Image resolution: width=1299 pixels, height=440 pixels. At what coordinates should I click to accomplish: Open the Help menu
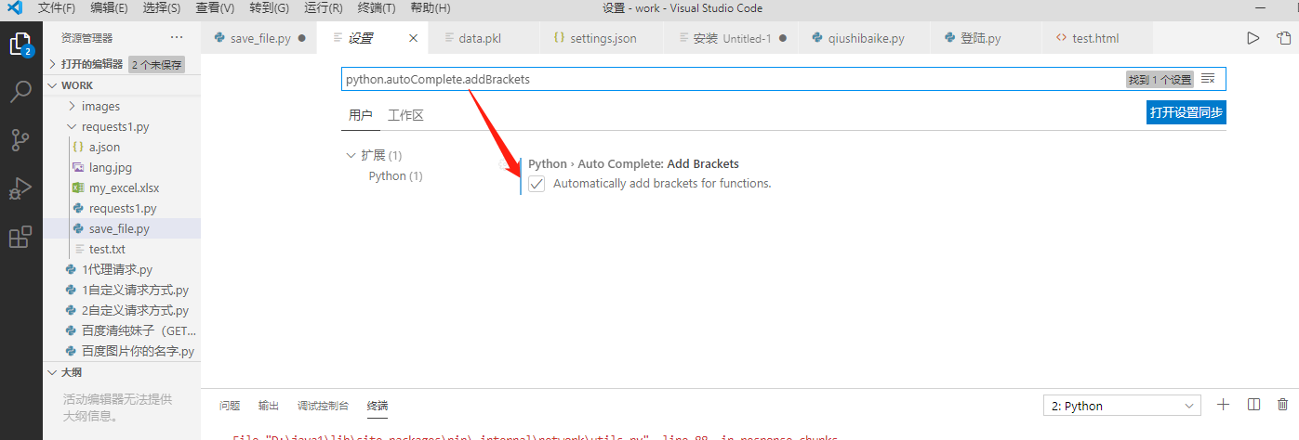(x=430, y=8)
